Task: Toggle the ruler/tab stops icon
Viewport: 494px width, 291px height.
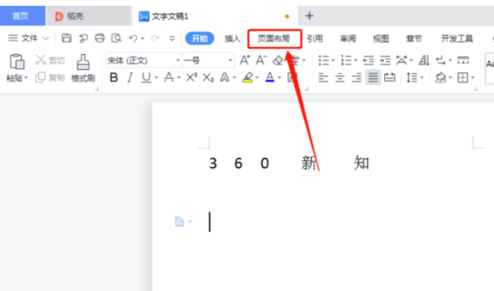Action: (463, 60)
